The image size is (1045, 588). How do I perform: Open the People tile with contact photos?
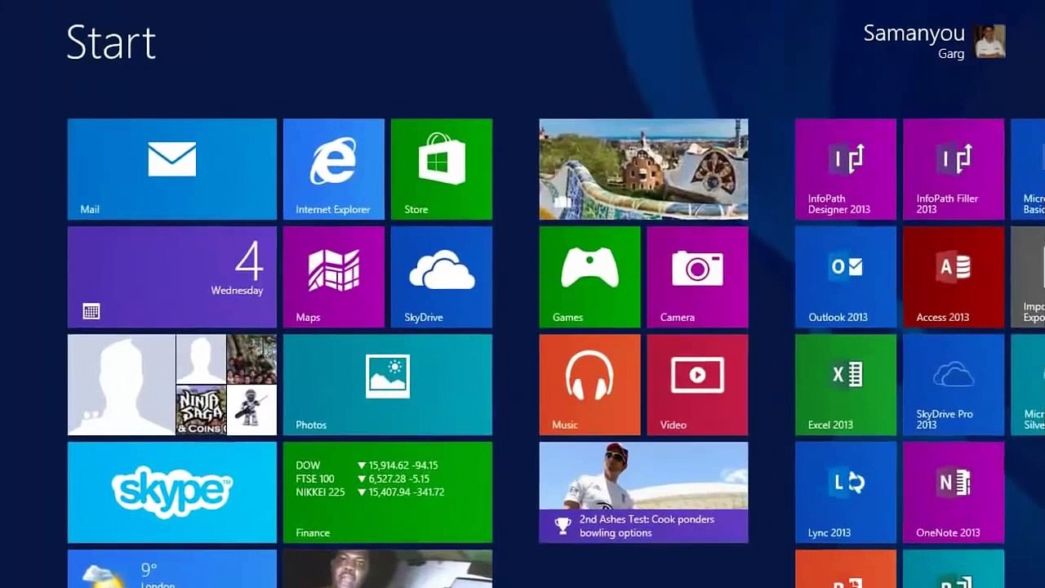pos(172,385)
